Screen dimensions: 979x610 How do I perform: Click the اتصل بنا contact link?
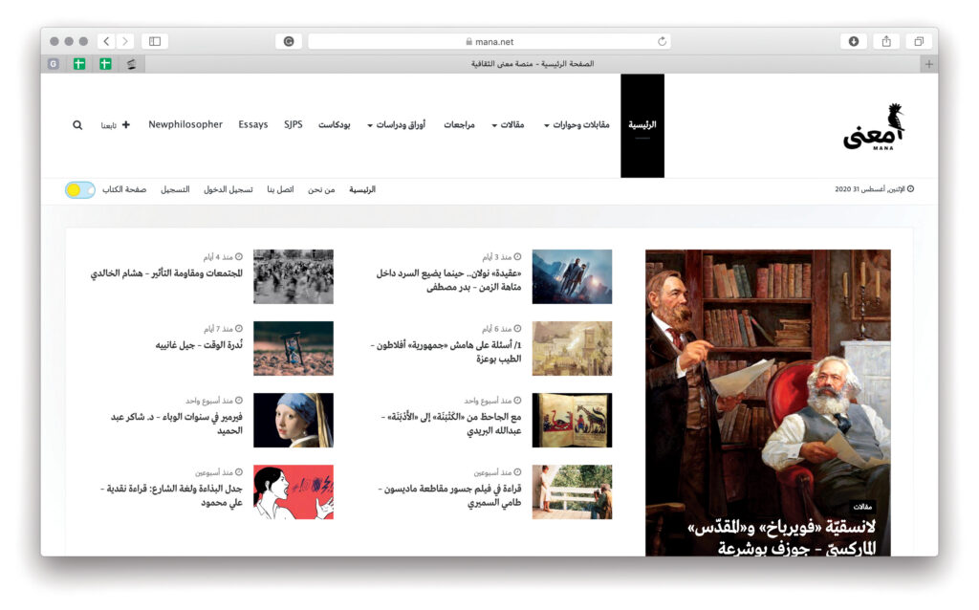280,189
